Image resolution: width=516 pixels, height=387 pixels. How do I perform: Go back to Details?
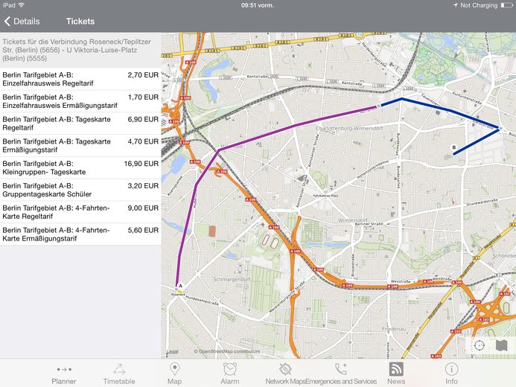22,22
